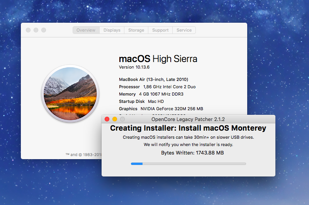Click the 'Version 10.13.6' text
309x205 pixels.
134,67
